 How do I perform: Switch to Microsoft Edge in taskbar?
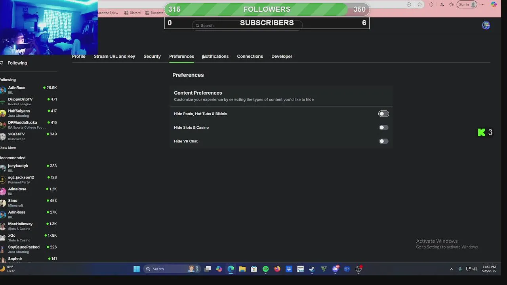click(231, 269)
